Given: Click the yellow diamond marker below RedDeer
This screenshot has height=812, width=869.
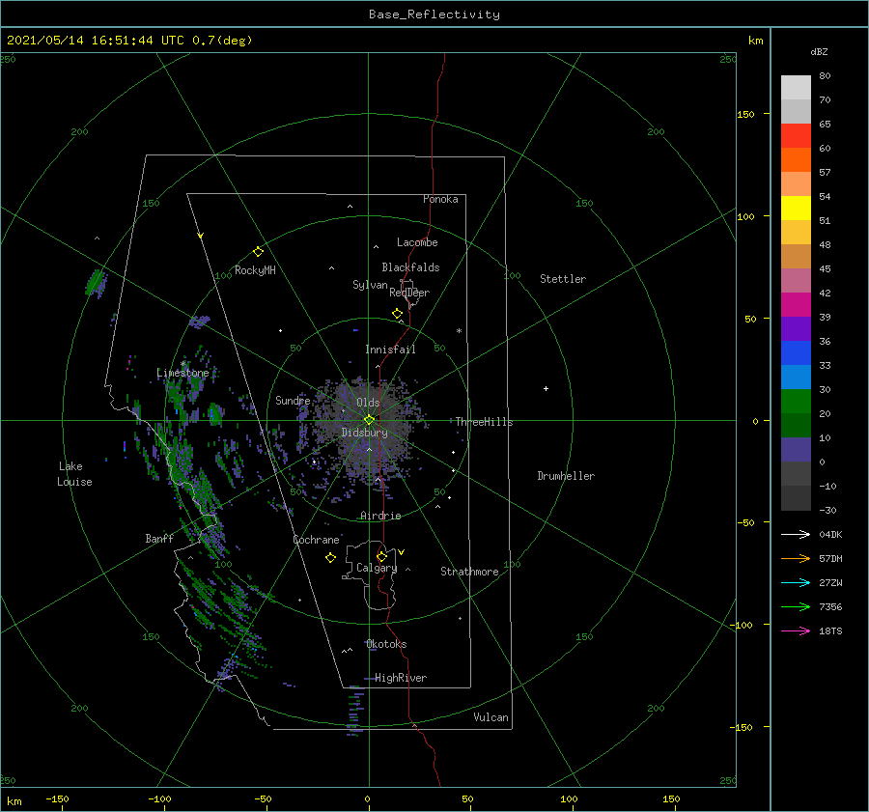Looking at the screenshot, I should (x=397, y=314).
